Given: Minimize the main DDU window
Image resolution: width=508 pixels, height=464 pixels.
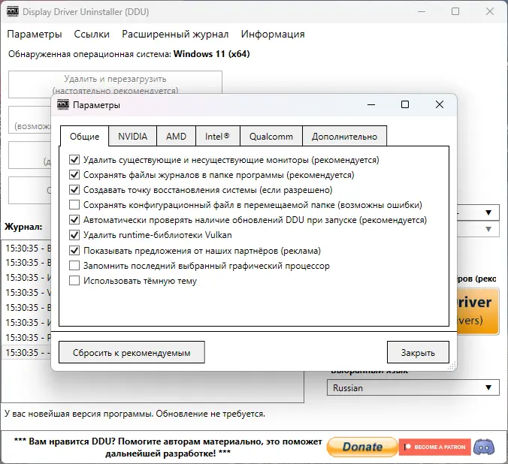Looking at the screenshot, I should [421, 12].
